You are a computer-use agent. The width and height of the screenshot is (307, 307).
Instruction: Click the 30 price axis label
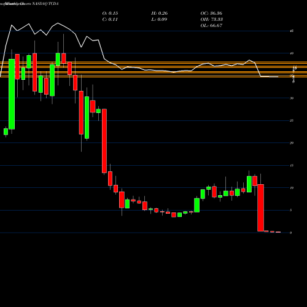pos(292,98)
